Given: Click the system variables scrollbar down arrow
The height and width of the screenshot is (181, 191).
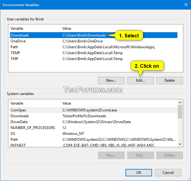Looking at the screenshot, I should pos(180,144).
